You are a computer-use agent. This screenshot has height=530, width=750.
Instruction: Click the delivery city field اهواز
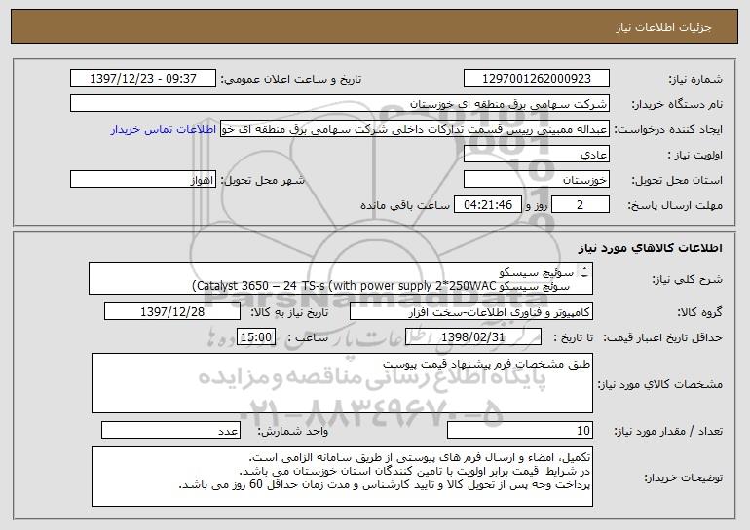143,180
